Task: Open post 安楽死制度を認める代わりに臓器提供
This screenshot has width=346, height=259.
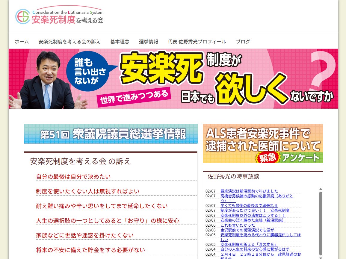Action: point(261,237)
